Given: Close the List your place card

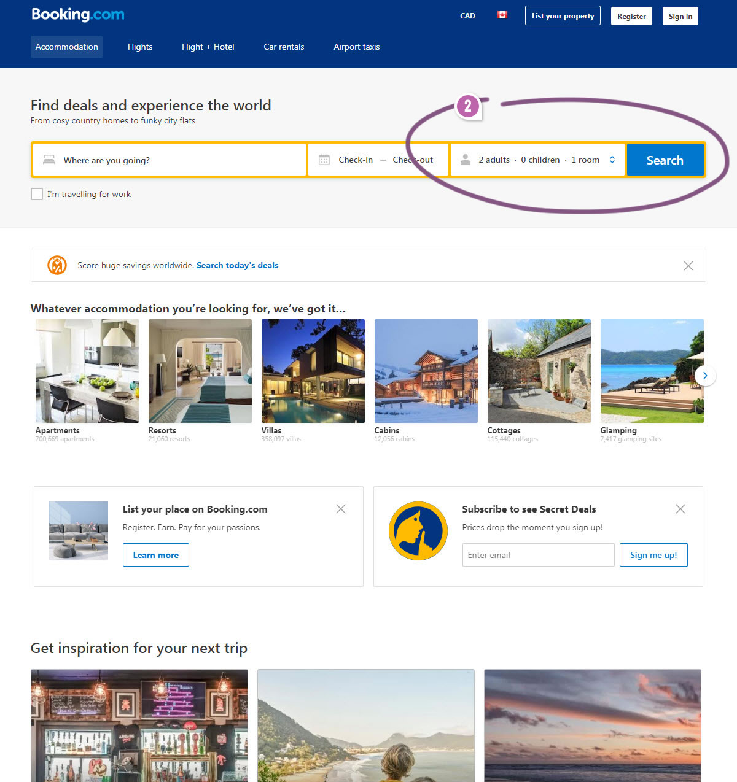Looking at the screenshot, I should [341, 509].
